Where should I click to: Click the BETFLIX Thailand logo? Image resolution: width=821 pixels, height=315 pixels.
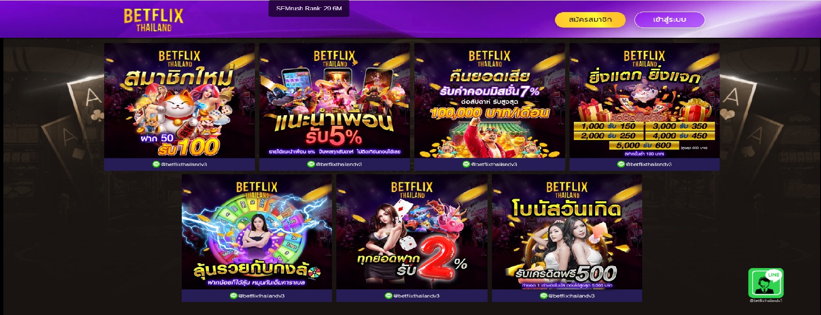154,20
